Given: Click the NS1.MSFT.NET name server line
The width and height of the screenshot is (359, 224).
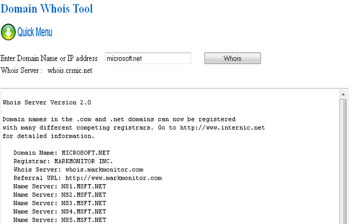Looking at the screenshot, I should [60, 186].
